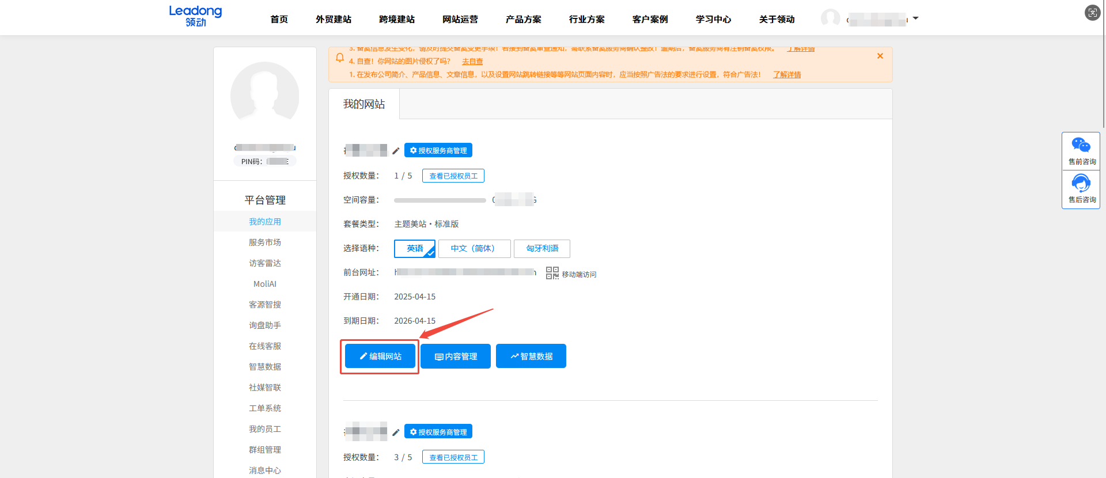Open pre-sales WeChat consultation
The image size is (1106, 478).
click(x=1081, y=151)
